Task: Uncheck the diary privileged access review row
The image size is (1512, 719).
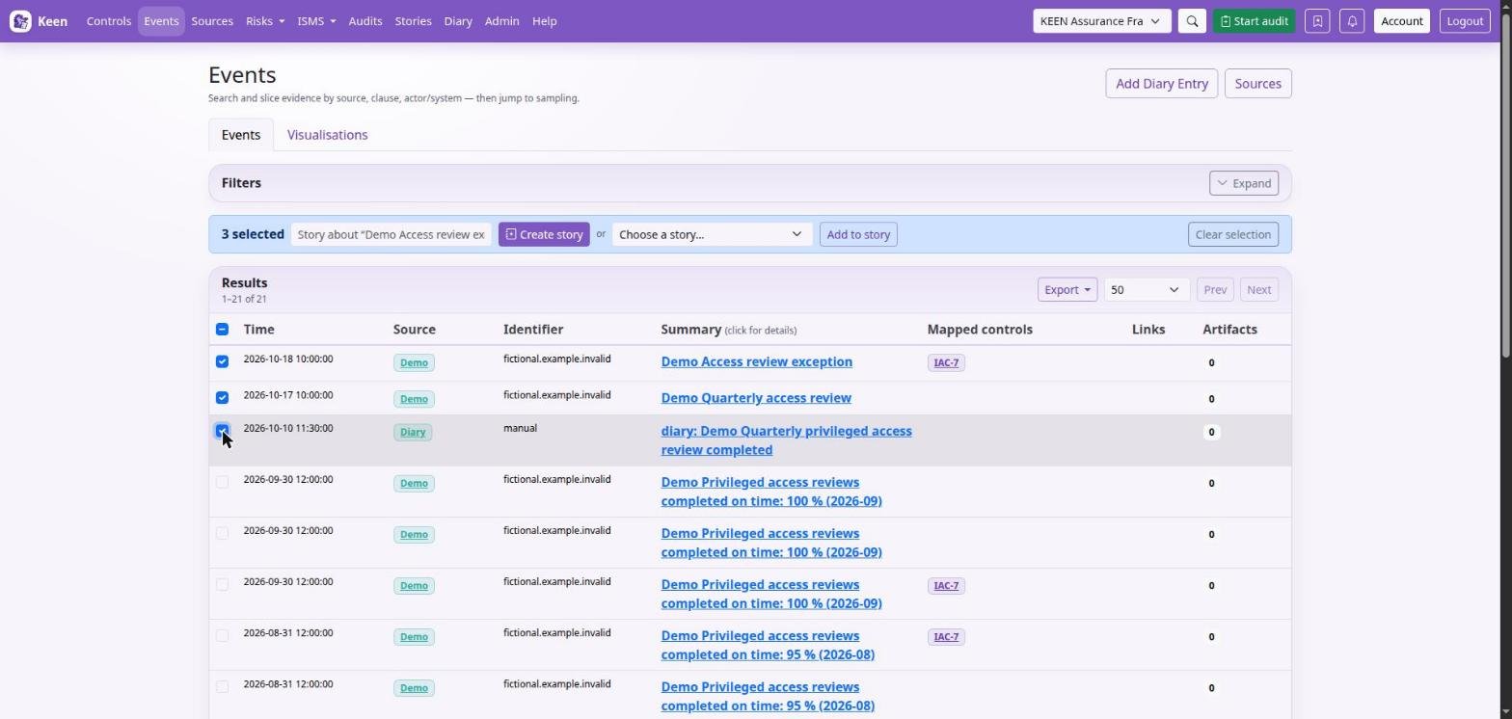Action: 222,431
